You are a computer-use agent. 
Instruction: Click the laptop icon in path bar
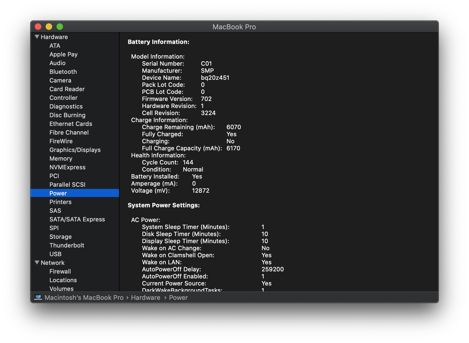coord(38,298)
